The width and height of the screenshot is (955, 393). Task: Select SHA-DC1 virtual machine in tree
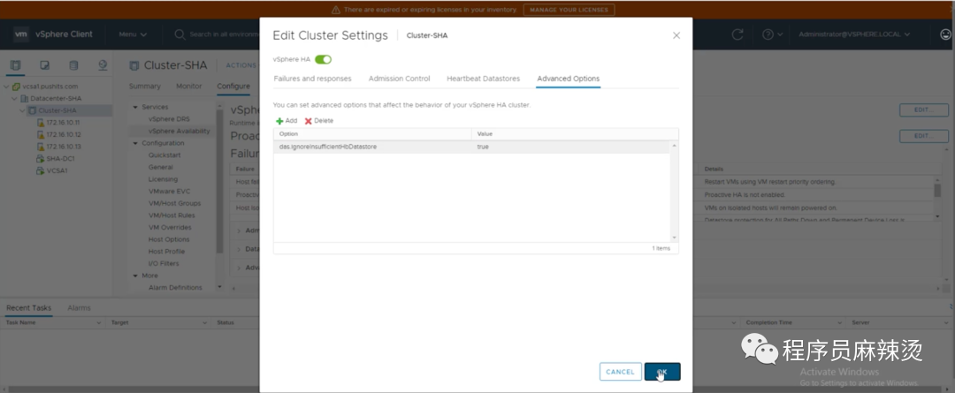pyautogui.click(x=60, y=159)
